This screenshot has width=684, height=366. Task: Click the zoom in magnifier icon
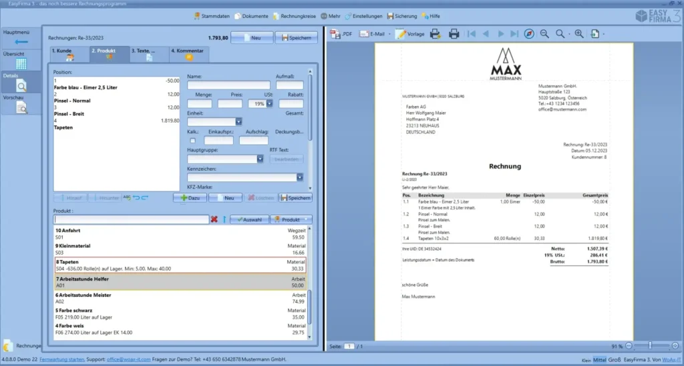click(578, 33)
